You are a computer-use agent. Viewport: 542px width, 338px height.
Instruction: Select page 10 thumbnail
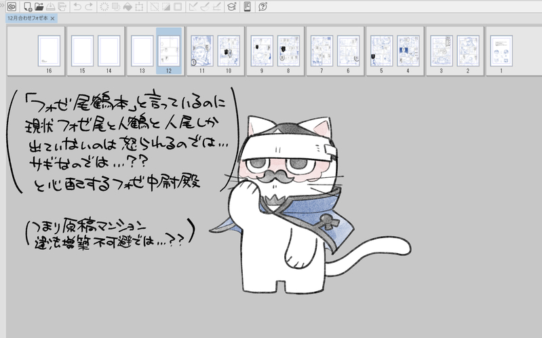click(229, 51)
